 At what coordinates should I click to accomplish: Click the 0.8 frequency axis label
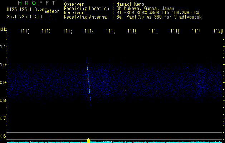(3, 100)
